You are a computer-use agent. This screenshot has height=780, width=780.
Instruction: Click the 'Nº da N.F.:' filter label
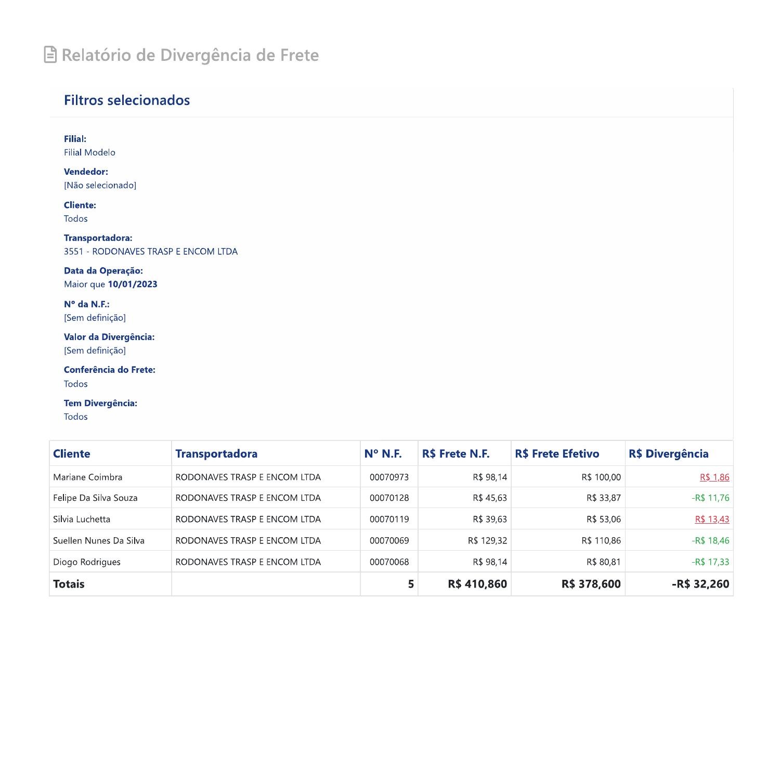point(87,304)
